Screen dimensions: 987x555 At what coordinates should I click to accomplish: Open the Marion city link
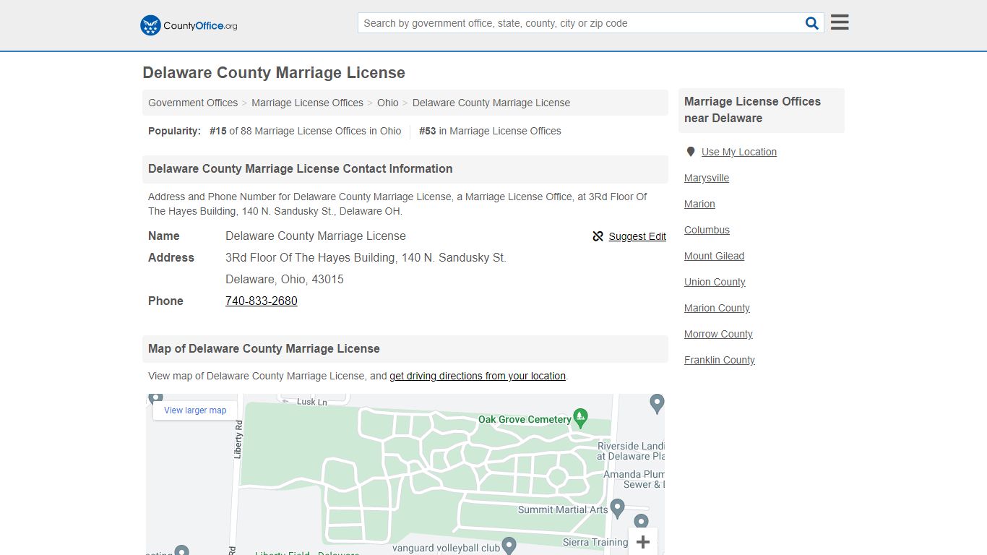click(699, 204)
